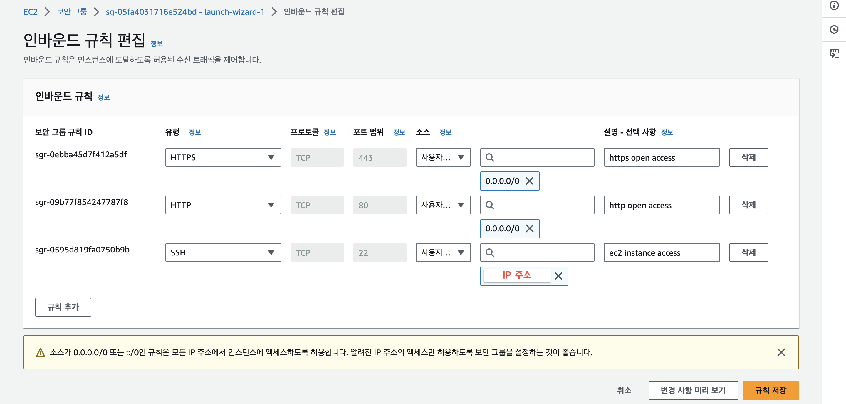This screenshot has height=404, width=846.
Task: Expand source type dropdown for HTTP rule
Action: pyautogui.click(x=443, y=205)
